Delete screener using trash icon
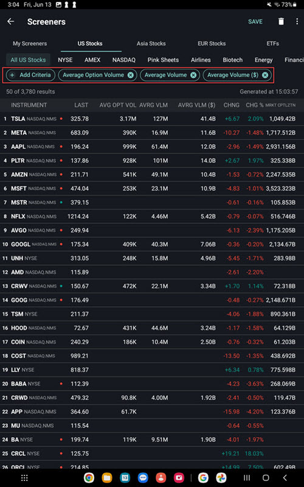 coord(281,21)
